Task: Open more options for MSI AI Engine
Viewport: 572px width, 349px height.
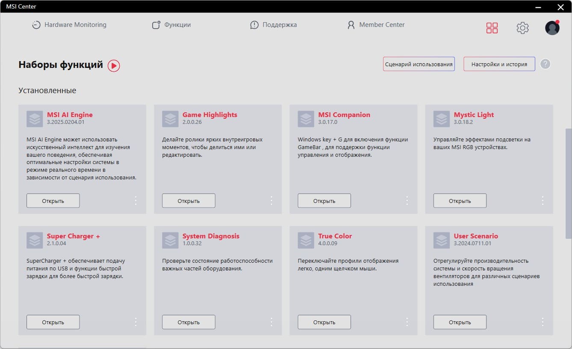Action: pos(136,200)
